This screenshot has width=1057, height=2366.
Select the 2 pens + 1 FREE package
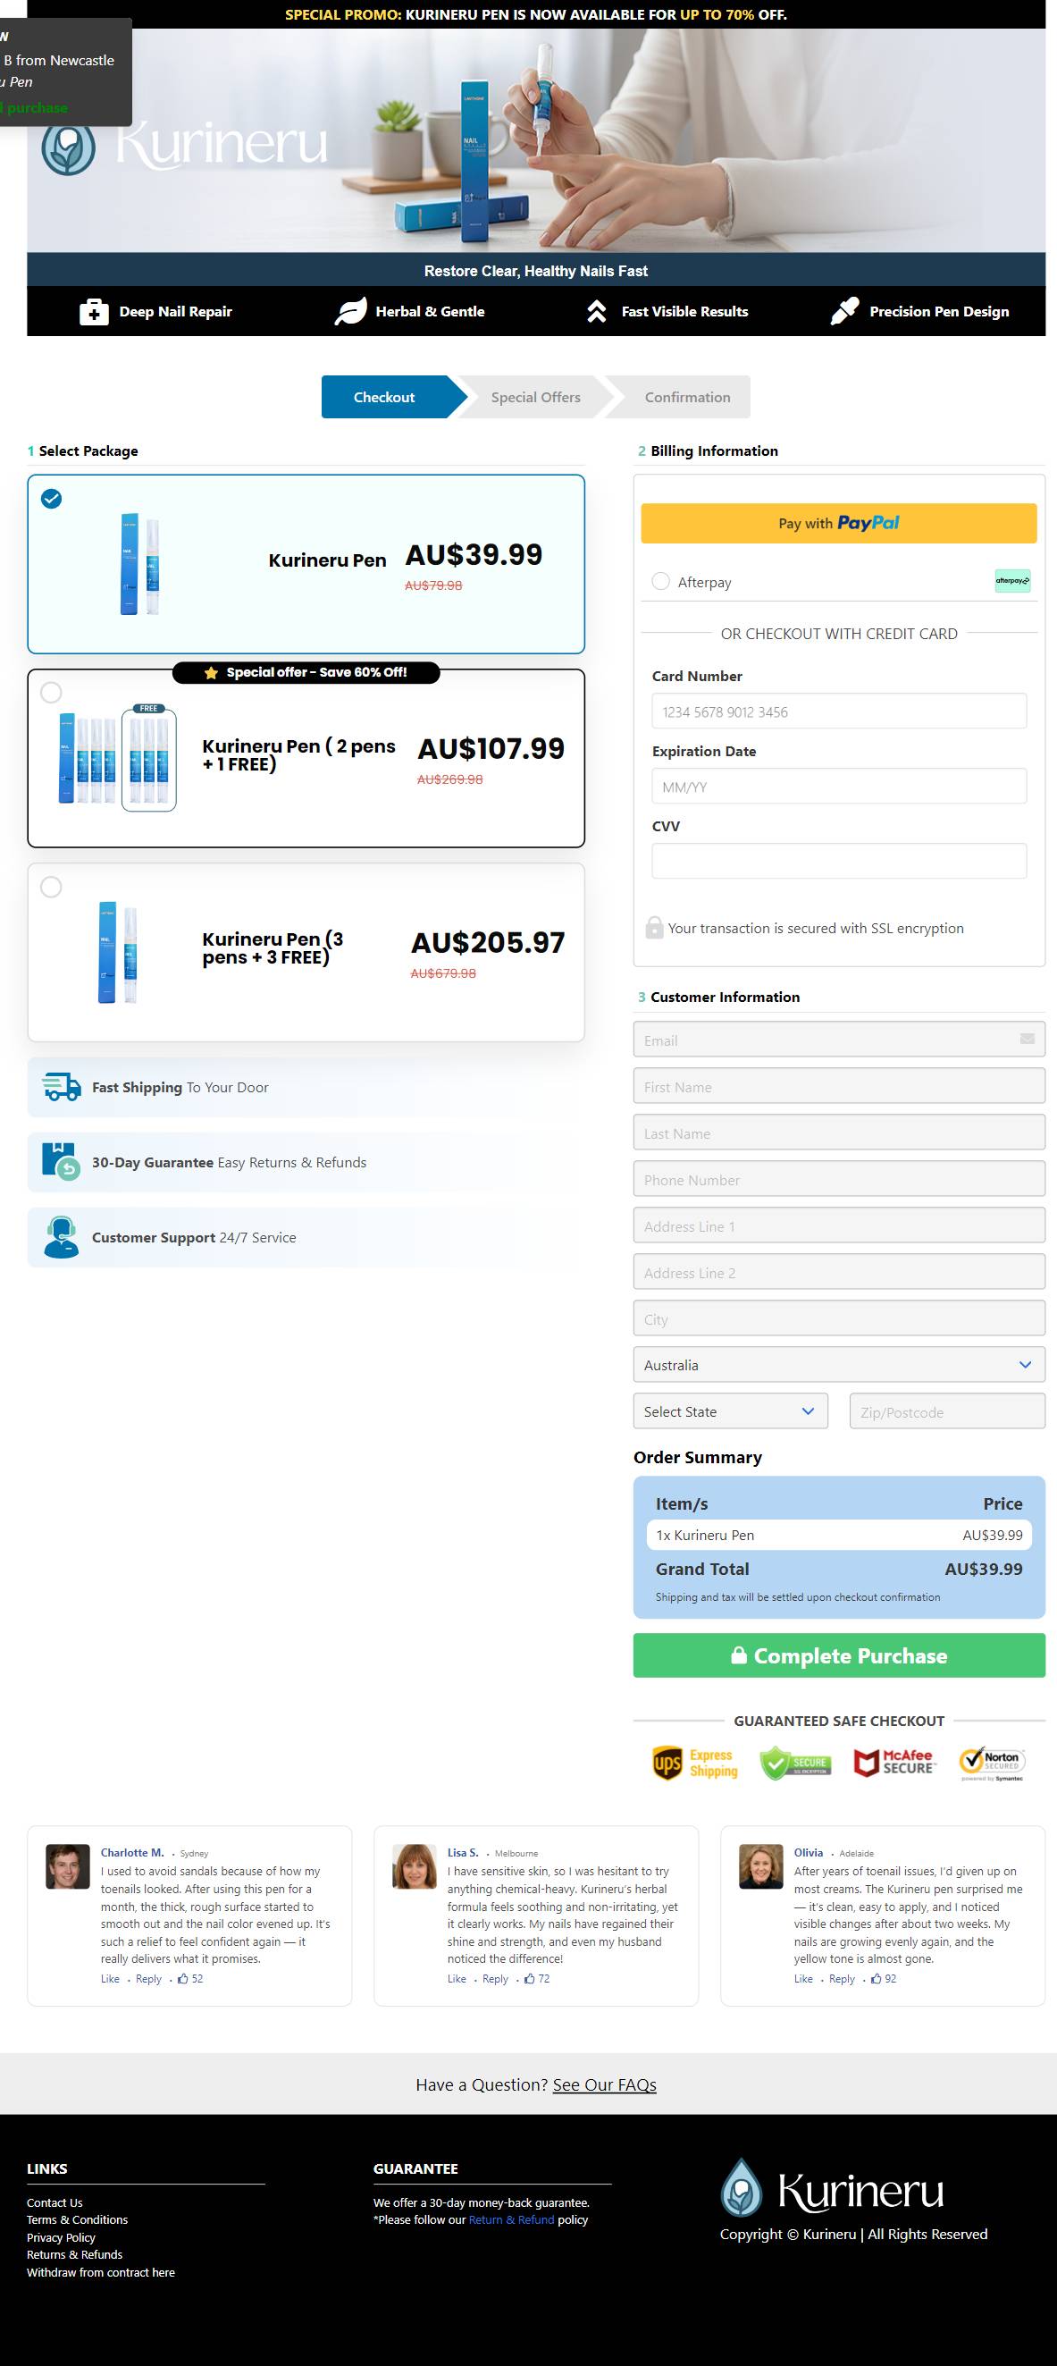(306, 758)
